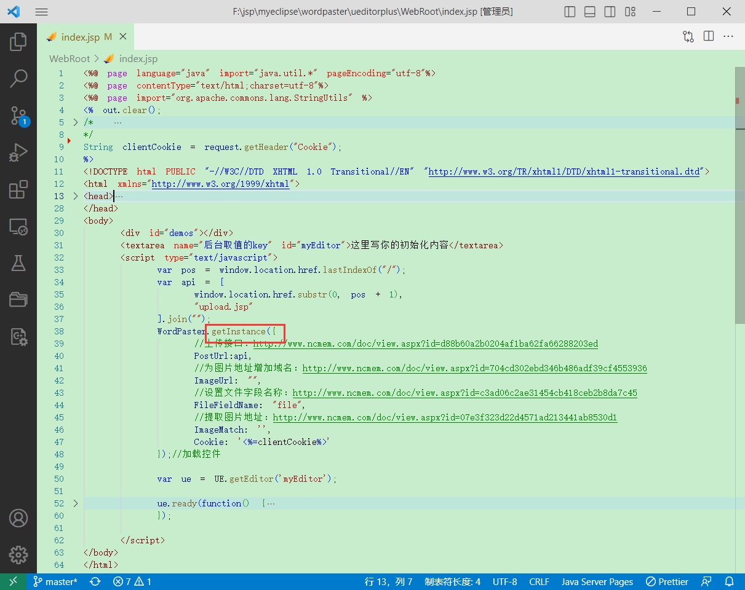Screen dimensions: 745x590
Task: Change end of line sequence CRLF
Action: pyautogui.click(x=539, y=581)
